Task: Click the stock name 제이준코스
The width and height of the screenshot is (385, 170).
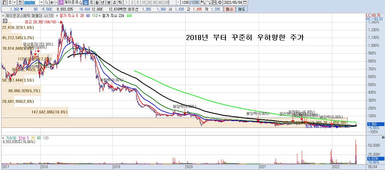Action: (x=73, y=3)
